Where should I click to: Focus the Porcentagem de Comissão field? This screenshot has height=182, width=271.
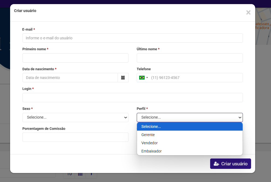tap(75, 137)
